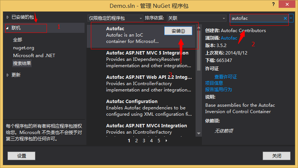298x168 pixels.
Task: Expand the 更新 section
Action: coord(7,75)
